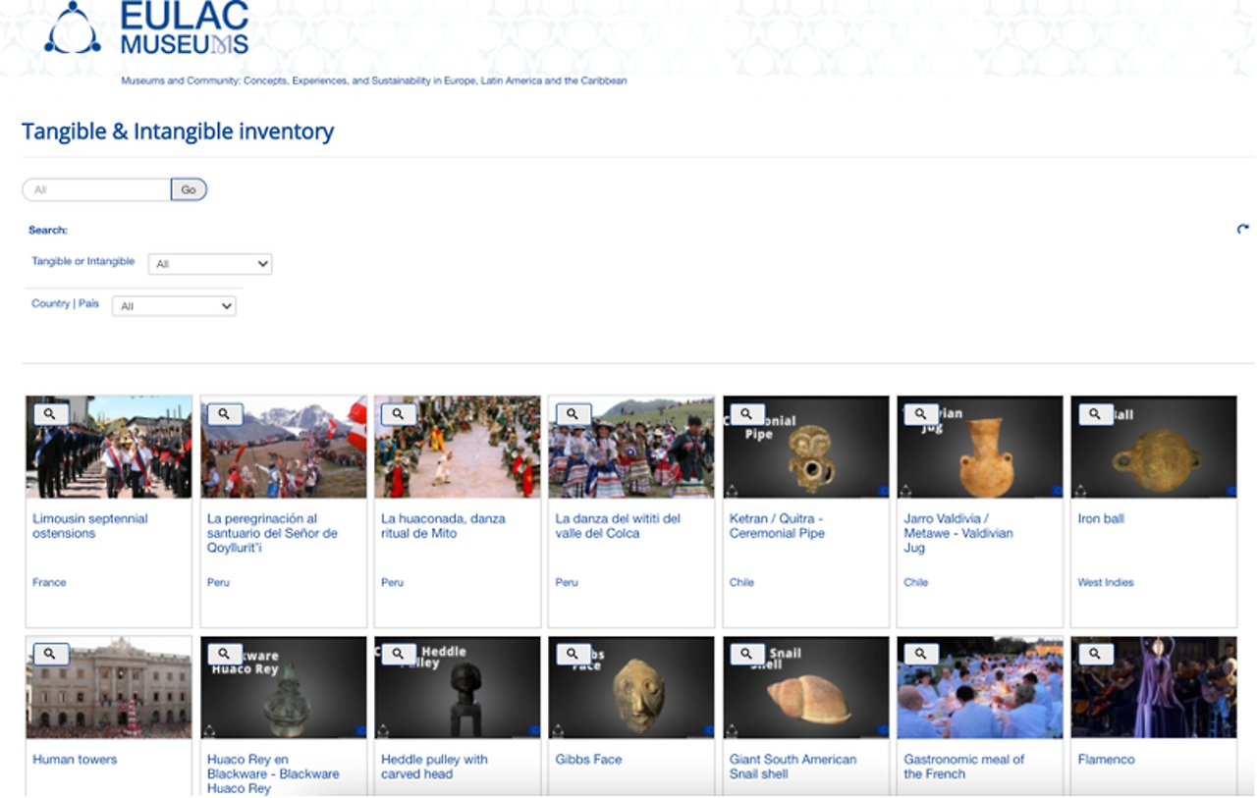The image size is (1257, 798).
Task: Click the huaconada dance thumbnail image
Action: 458,447
